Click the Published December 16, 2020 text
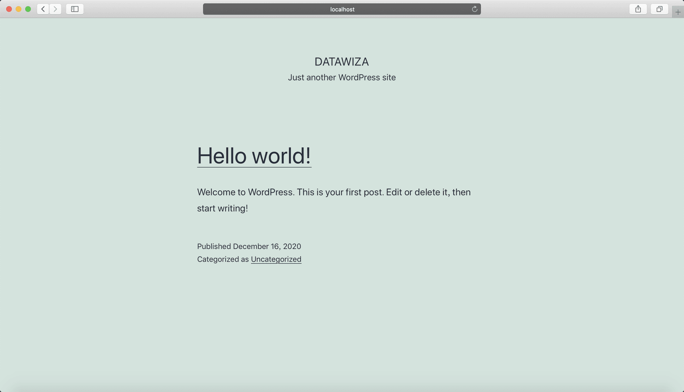Viewport: 684px width, 392px height. coord(249,246)
